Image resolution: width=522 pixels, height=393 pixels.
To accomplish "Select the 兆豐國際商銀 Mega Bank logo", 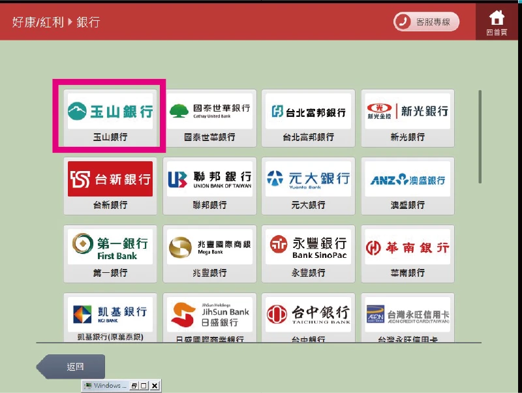I will click(x=209, y=247).
